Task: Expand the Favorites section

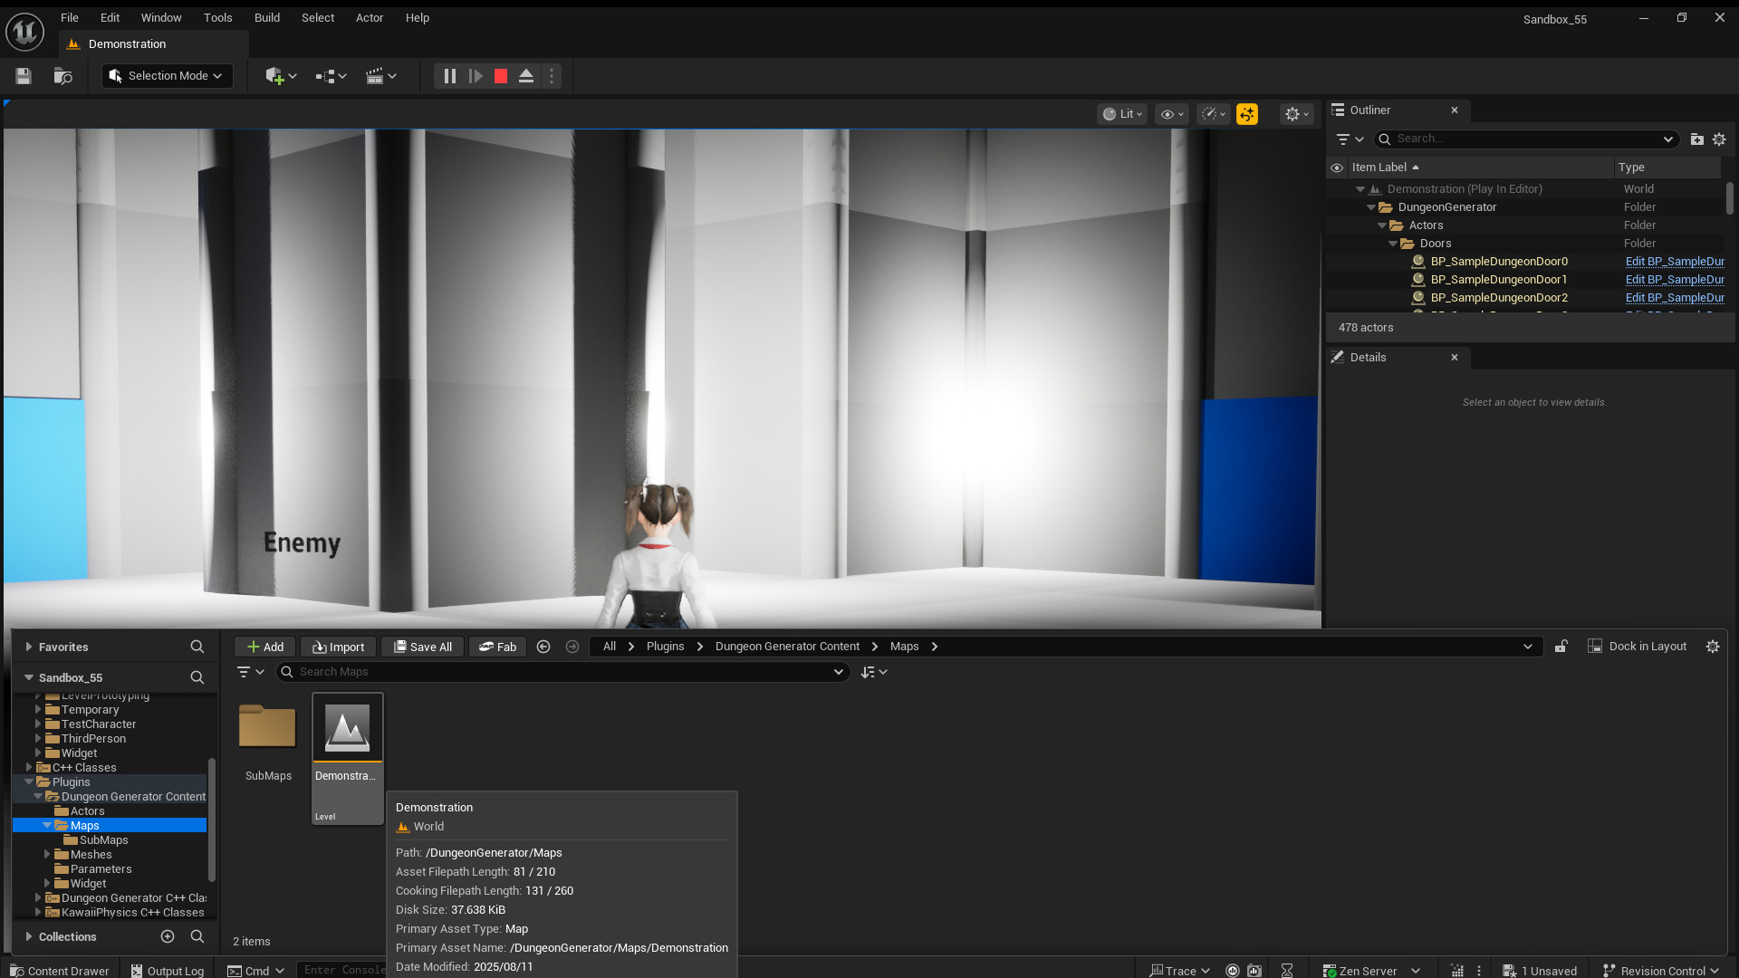Action: [29, 647]
